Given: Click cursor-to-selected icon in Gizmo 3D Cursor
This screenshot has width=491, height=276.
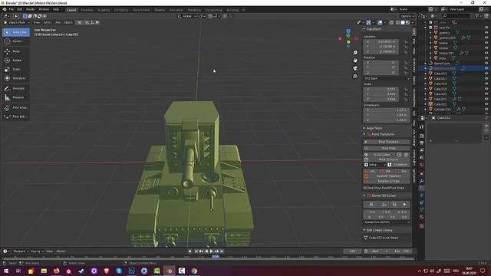Looking at the screenshot, I should tap(384, 205).
